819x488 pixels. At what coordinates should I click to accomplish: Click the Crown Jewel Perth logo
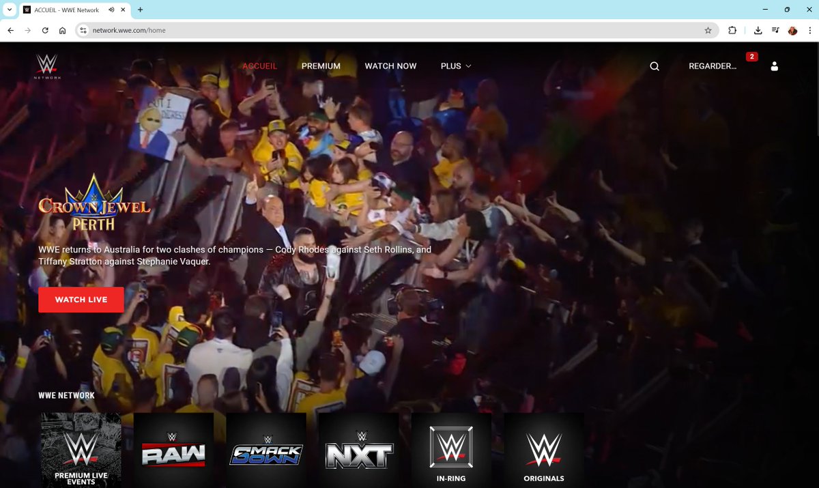pyautogui.click(x=94, y=203)
